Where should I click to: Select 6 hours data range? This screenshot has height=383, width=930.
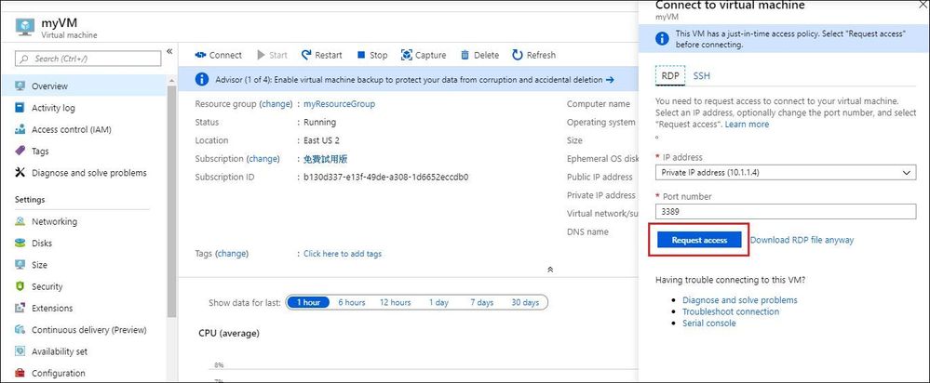[x=352, y=302]
